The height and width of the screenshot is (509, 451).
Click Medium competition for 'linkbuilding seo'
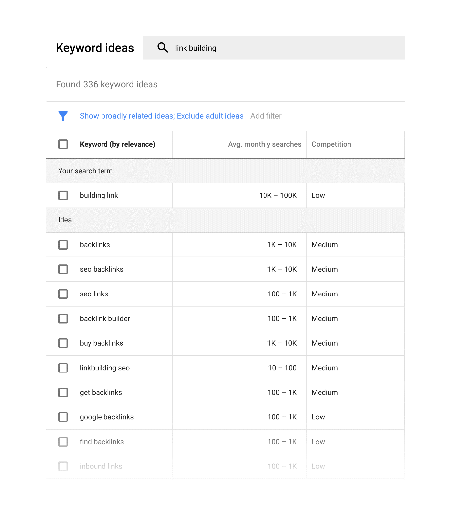(x=325, y=368)
